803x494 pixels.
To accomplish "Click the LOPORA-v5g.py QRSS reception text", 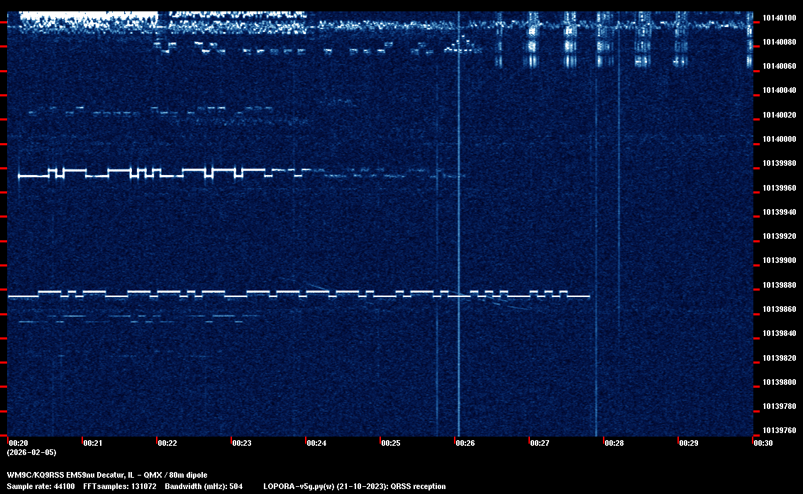I will 354,486.
